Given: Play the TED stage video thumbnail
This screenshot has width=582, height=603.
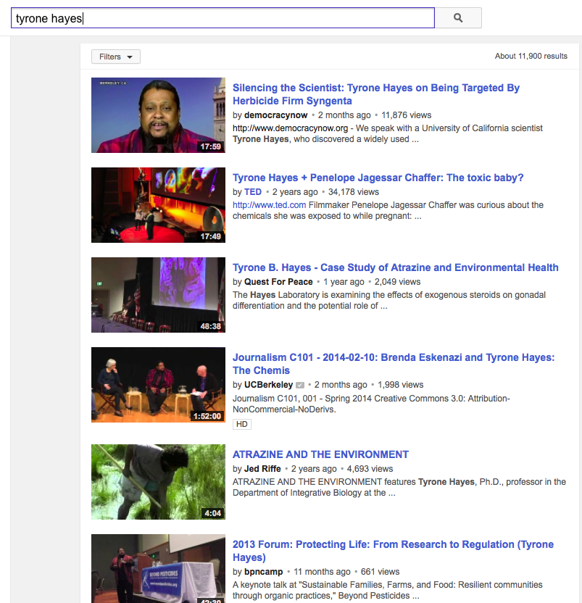Looking at the screenshot, I should point(158,205).
